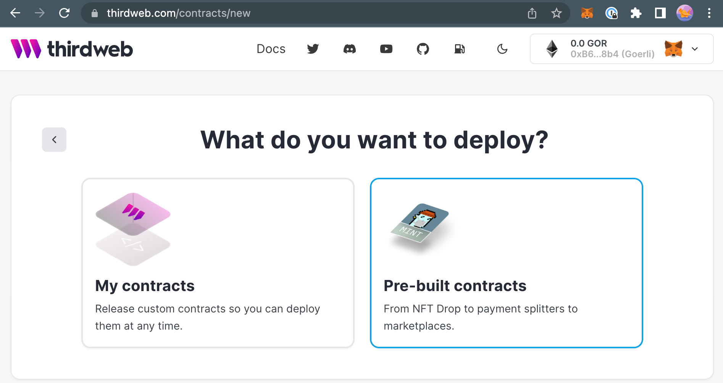Open the Chrome three-dot menu
The width and height of the screenshot is (723, 383).
click(709, 13)
